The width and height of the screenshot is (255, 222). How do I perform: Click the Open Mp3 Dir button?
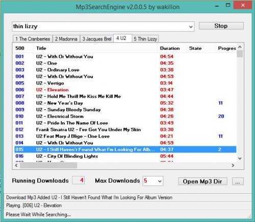click(202, 182)
